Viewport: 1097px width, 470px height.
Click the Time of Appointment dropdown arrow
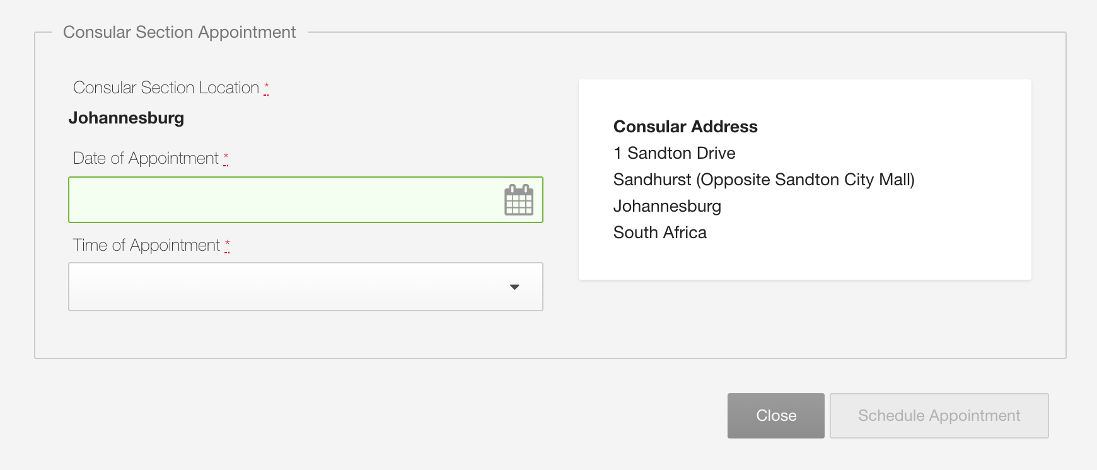tap(514, 287)
